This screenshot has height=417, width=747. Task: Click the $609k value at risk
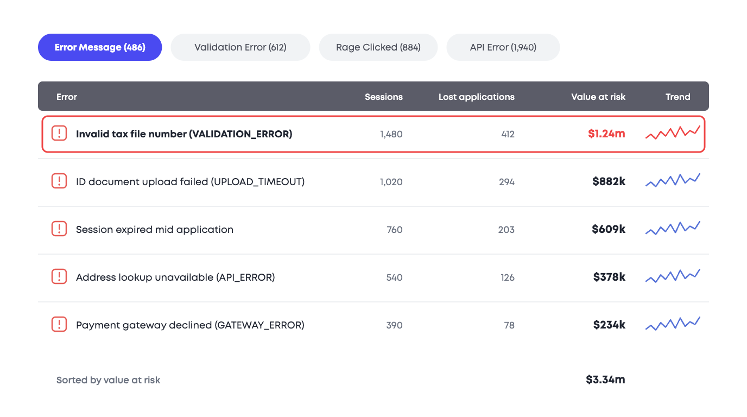click(x=609, y=229)
